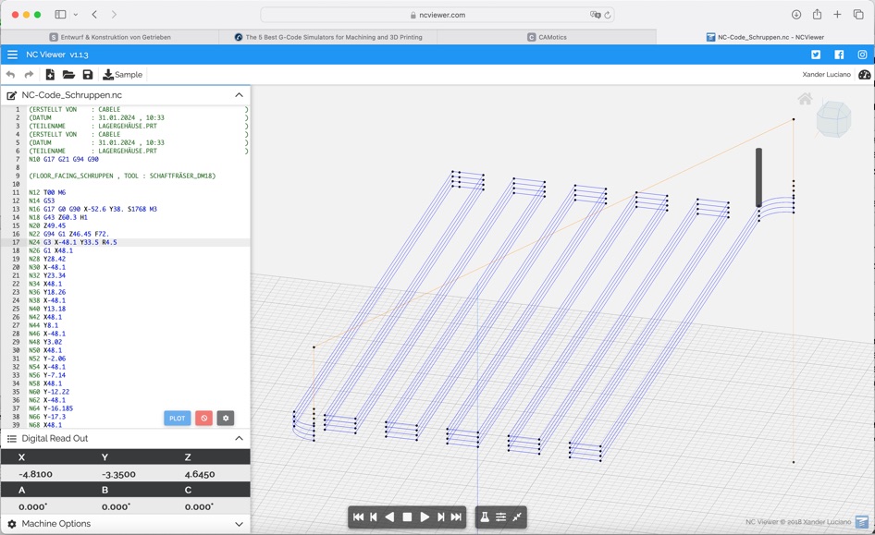Click the new file icon in toolbar

pyautogui.click(x=50, y=75)
